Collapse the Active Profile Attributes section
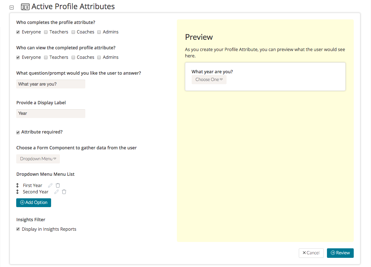The image size is (371, 267). (12, 7)
